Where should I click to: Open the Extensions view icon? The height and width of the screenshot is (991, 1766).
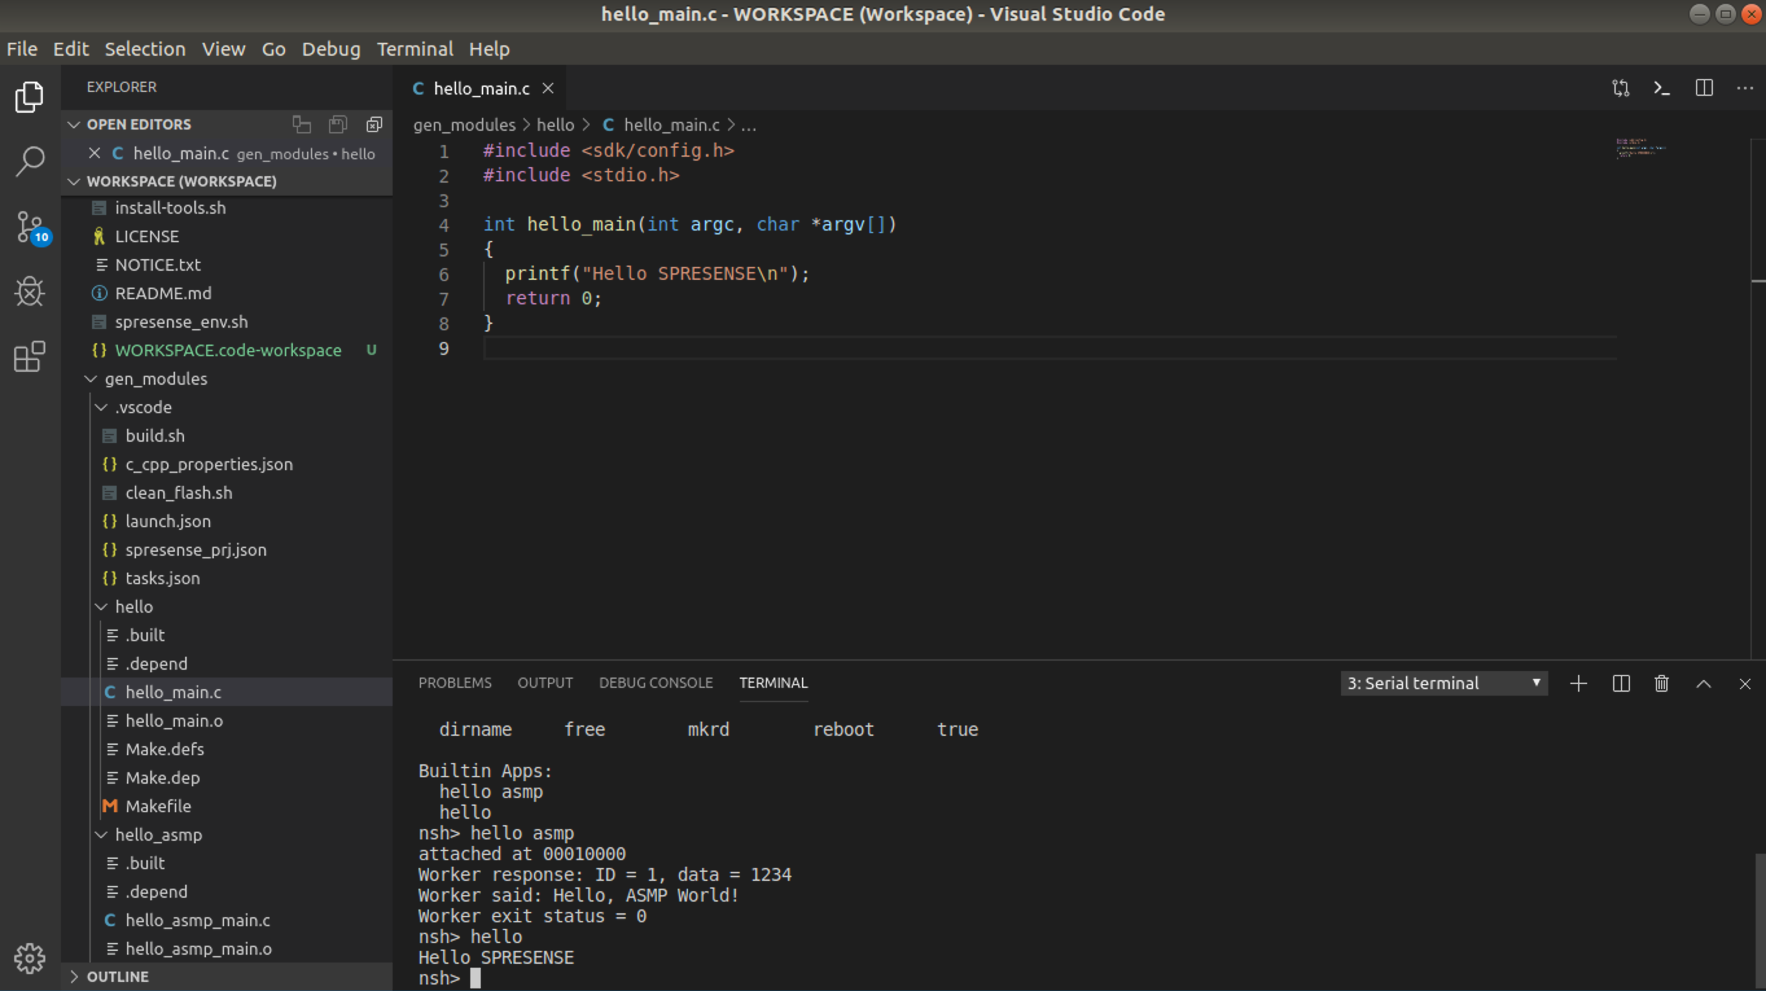coord(30,357)
